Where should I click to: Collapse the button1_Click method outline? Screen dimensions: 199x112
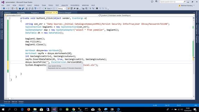(x=10, y=18)
